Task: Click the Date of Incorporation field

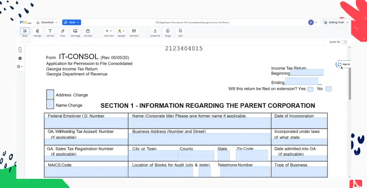Action: pyautogui.click(x=300, y=123)
